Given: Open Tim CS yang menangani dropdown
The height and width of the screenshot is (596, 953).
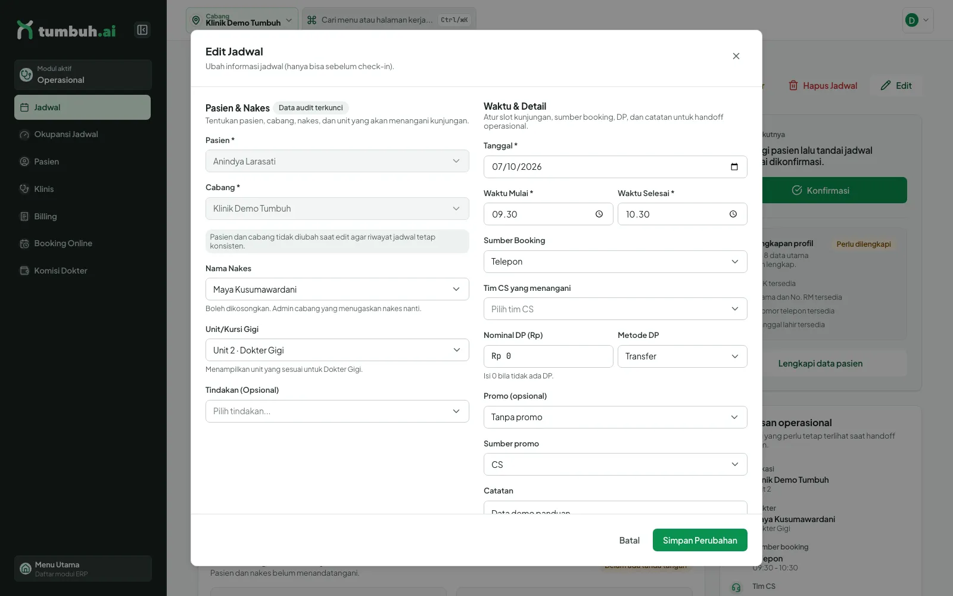Looking at the screenshot, I should tap(615, 309).
